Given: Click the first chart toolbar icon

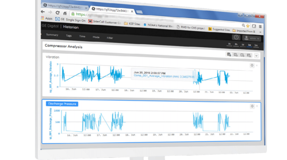Looking at the screenshot, I should click(229, 55).
